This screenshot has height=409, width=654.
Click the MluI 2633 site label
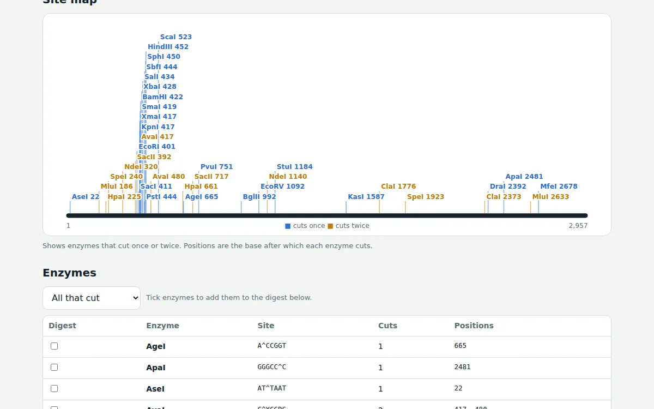550,197
